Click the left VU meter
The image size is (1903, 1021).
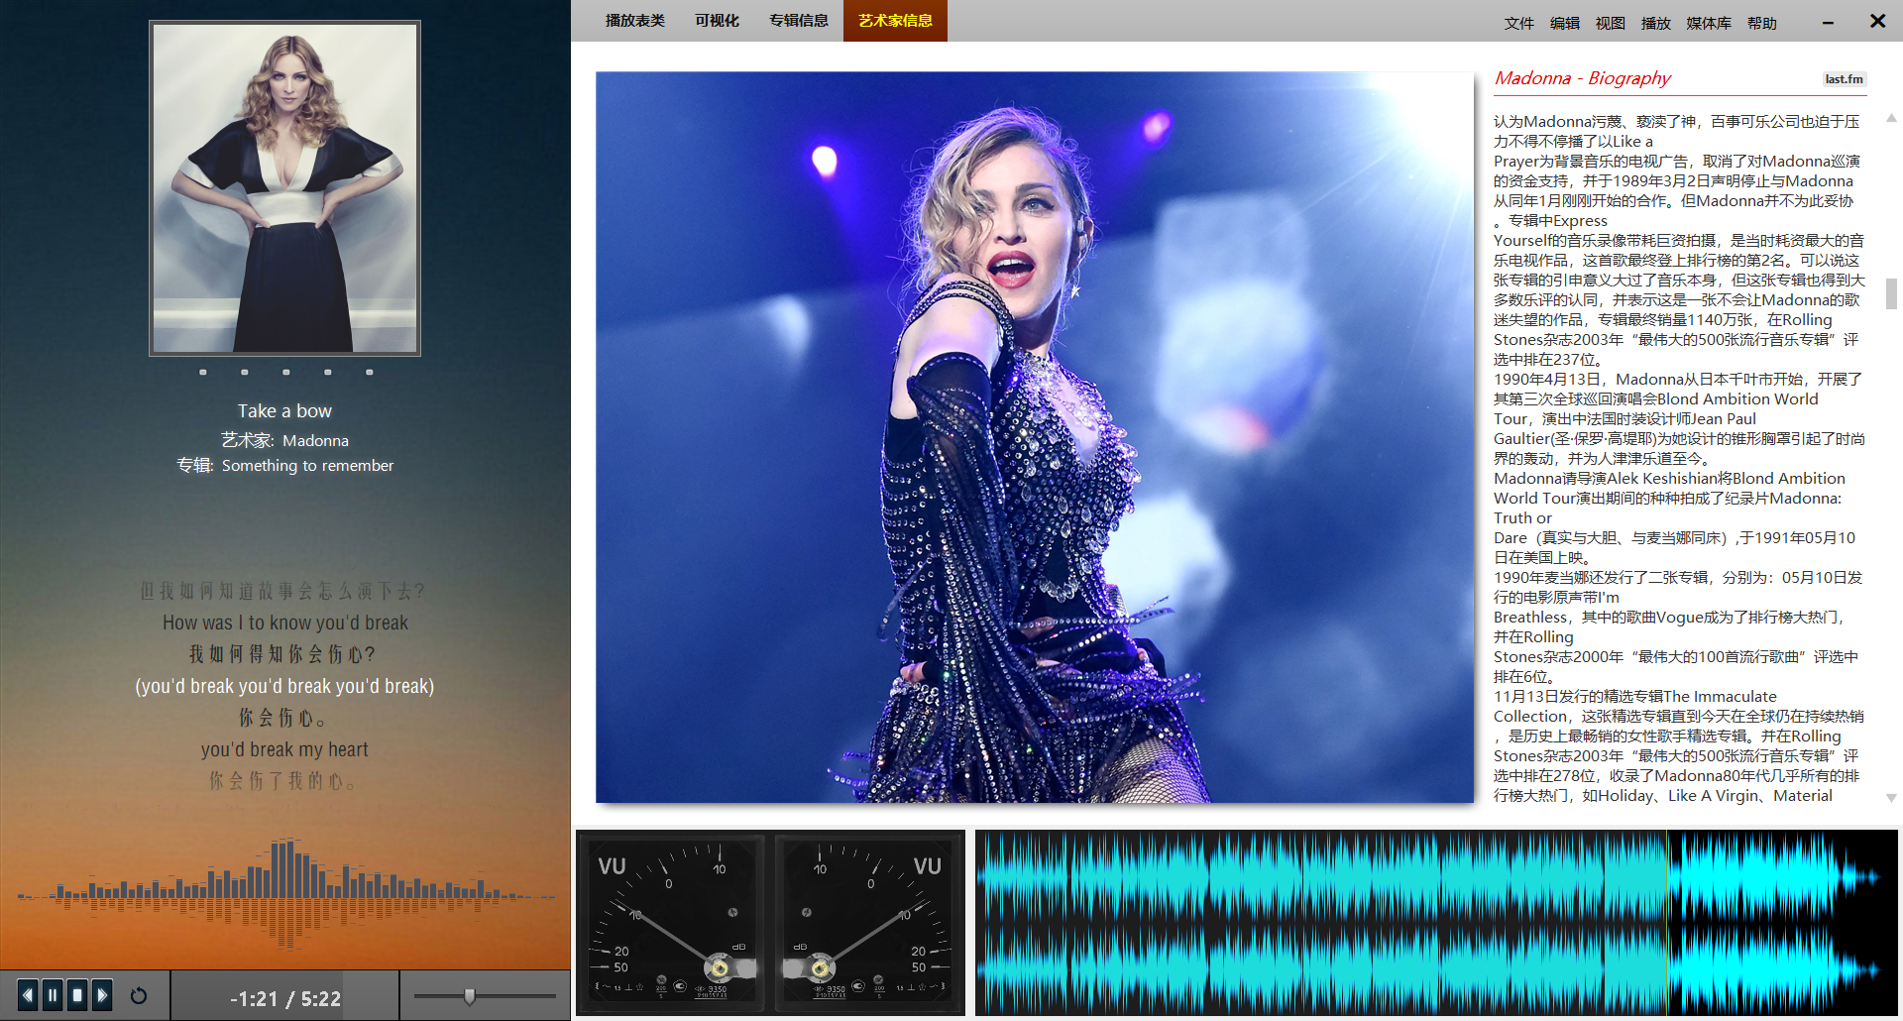point(674,923)
